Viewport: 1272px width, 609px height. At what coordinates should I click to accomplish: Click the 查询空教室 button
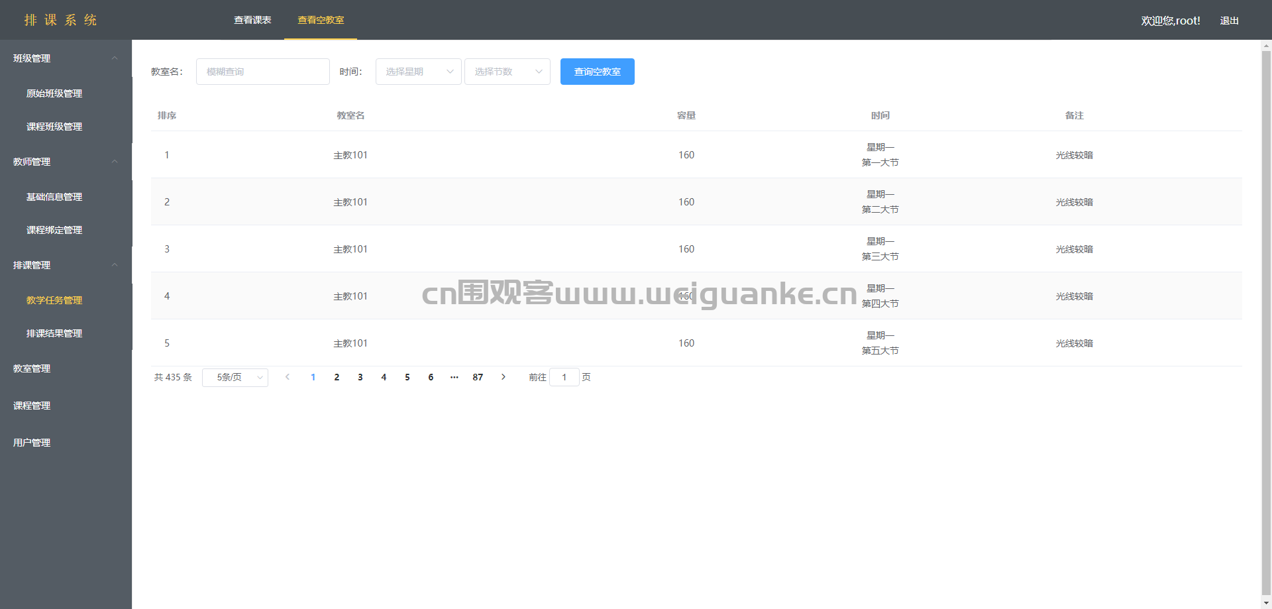pos(598,72)
